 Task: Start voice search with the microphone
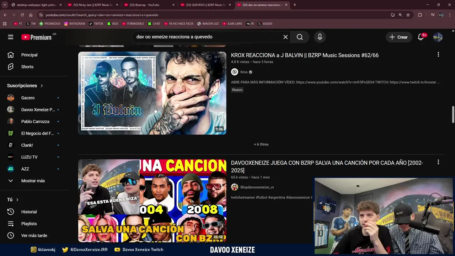[320, 37]
